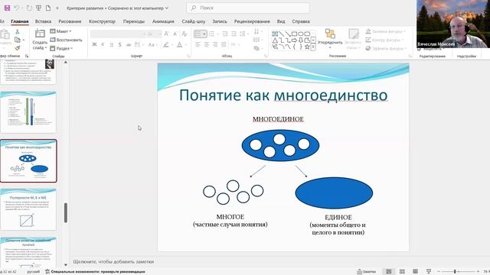Open the Заливка фигуры dropdown
This screenshot has height=275, width=490.
pos(386,31)
